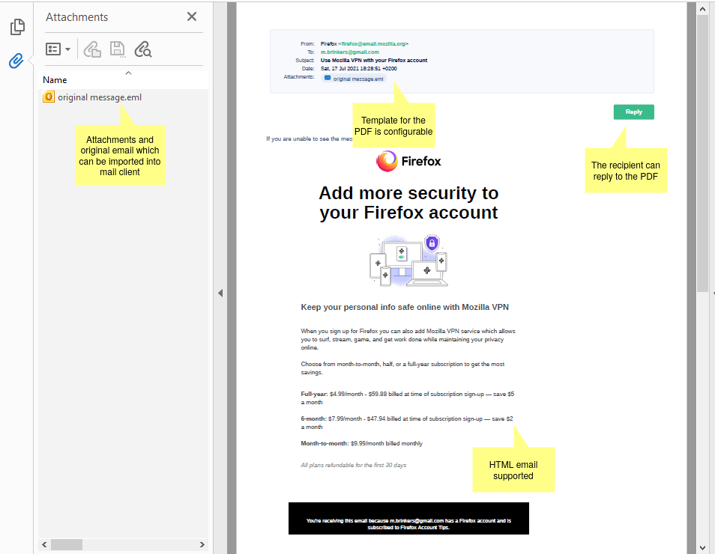Collapse the navigation pane with splitter arrow

(220, 293)
